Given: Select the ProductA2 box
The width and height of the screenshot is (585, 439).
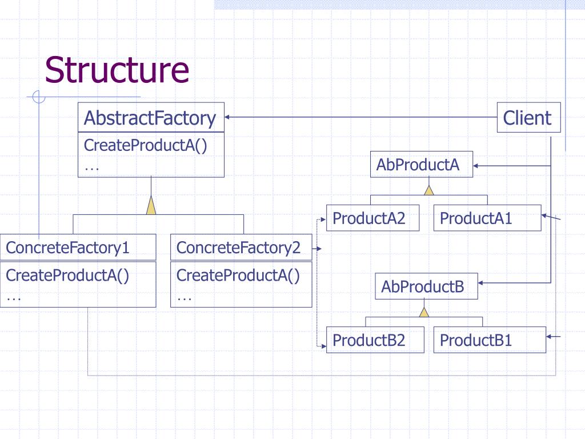Looking at the screenshot, I should (372, 218).
